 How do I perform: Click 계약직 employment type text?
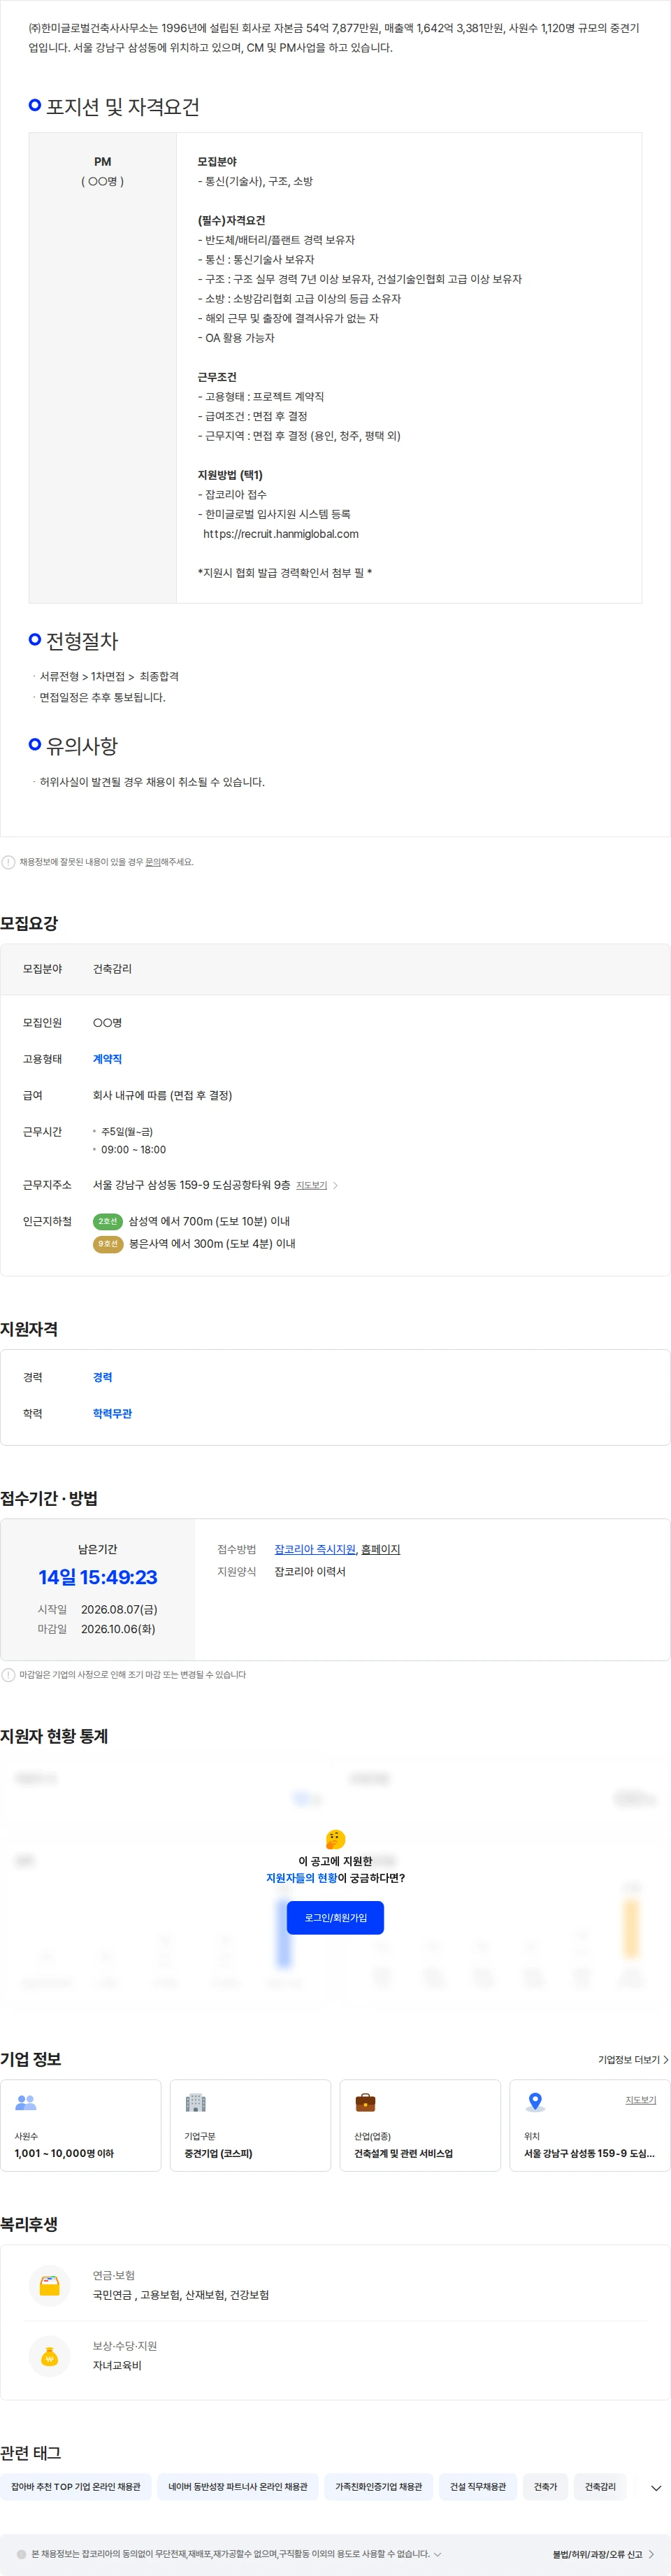[107, 1059]
